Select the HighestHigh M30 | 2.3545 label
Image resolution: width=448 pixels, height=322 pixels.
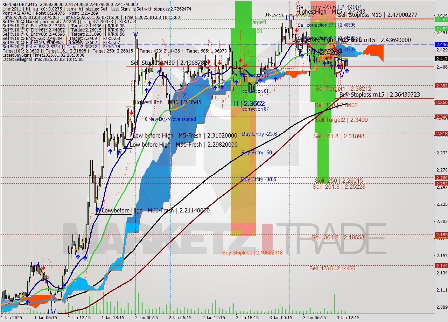pos(167,102)
